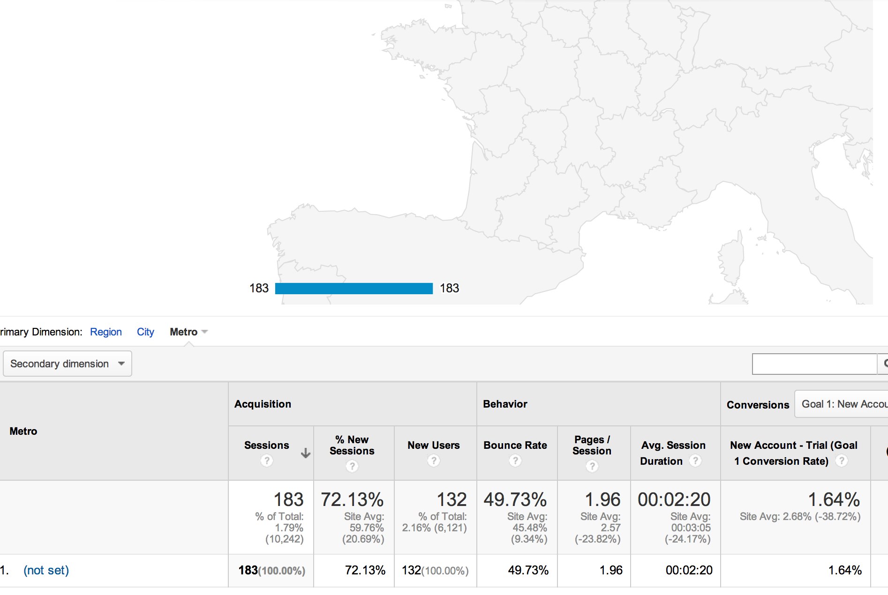This screenshot has height=595, width=888.
Task: Open the Goal 1: New Account conversions selector
Action: [842, 404]
